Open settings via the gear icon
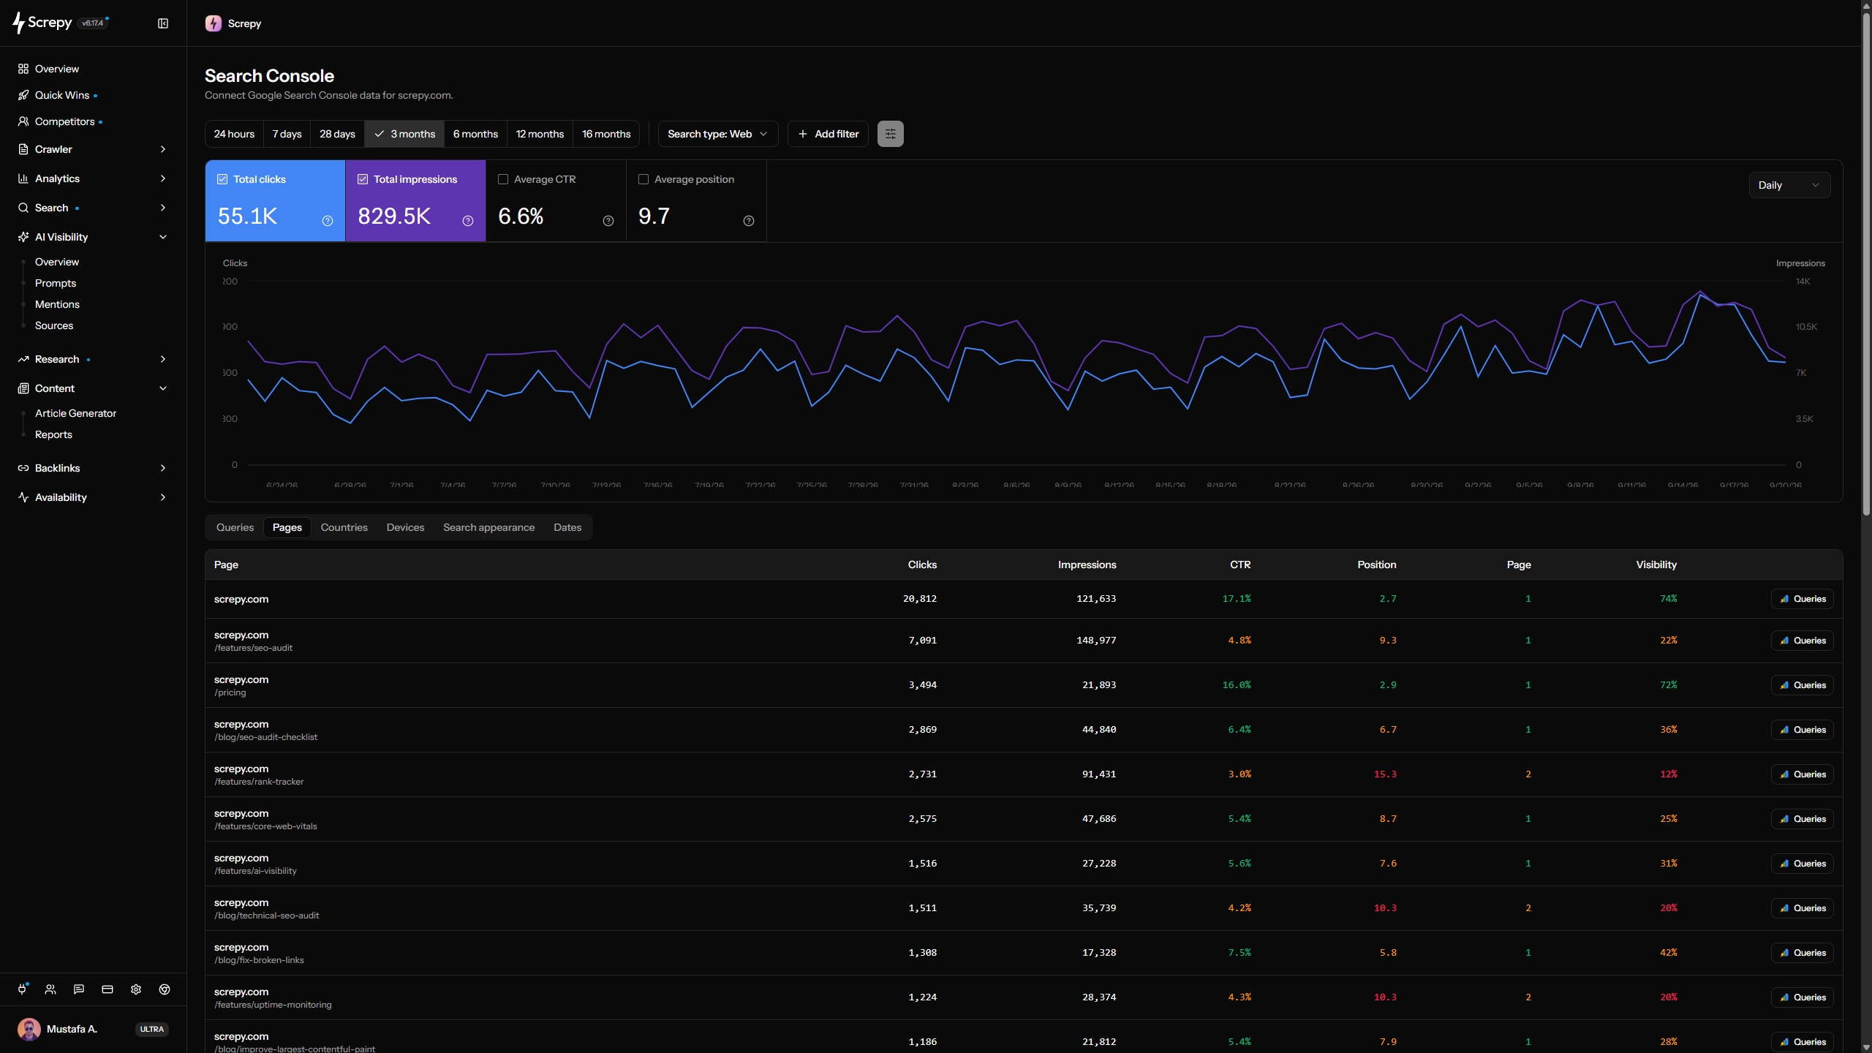This screenshot has height=1053, width=1872. pos(136,989)
